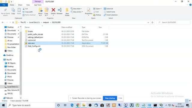The height and width of the screenshot is (108, 192).
Task: Switch to the Share ribbon tab
Action: pos(20,5)
